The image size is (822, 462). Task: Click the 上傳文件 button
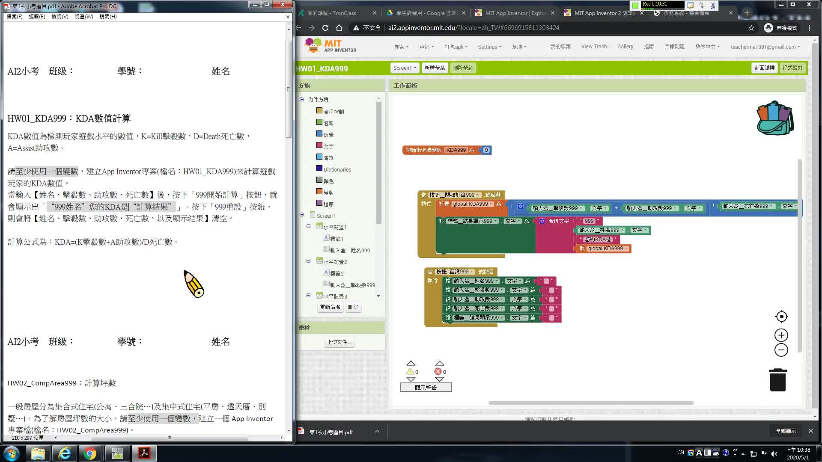tap(340, 342)
